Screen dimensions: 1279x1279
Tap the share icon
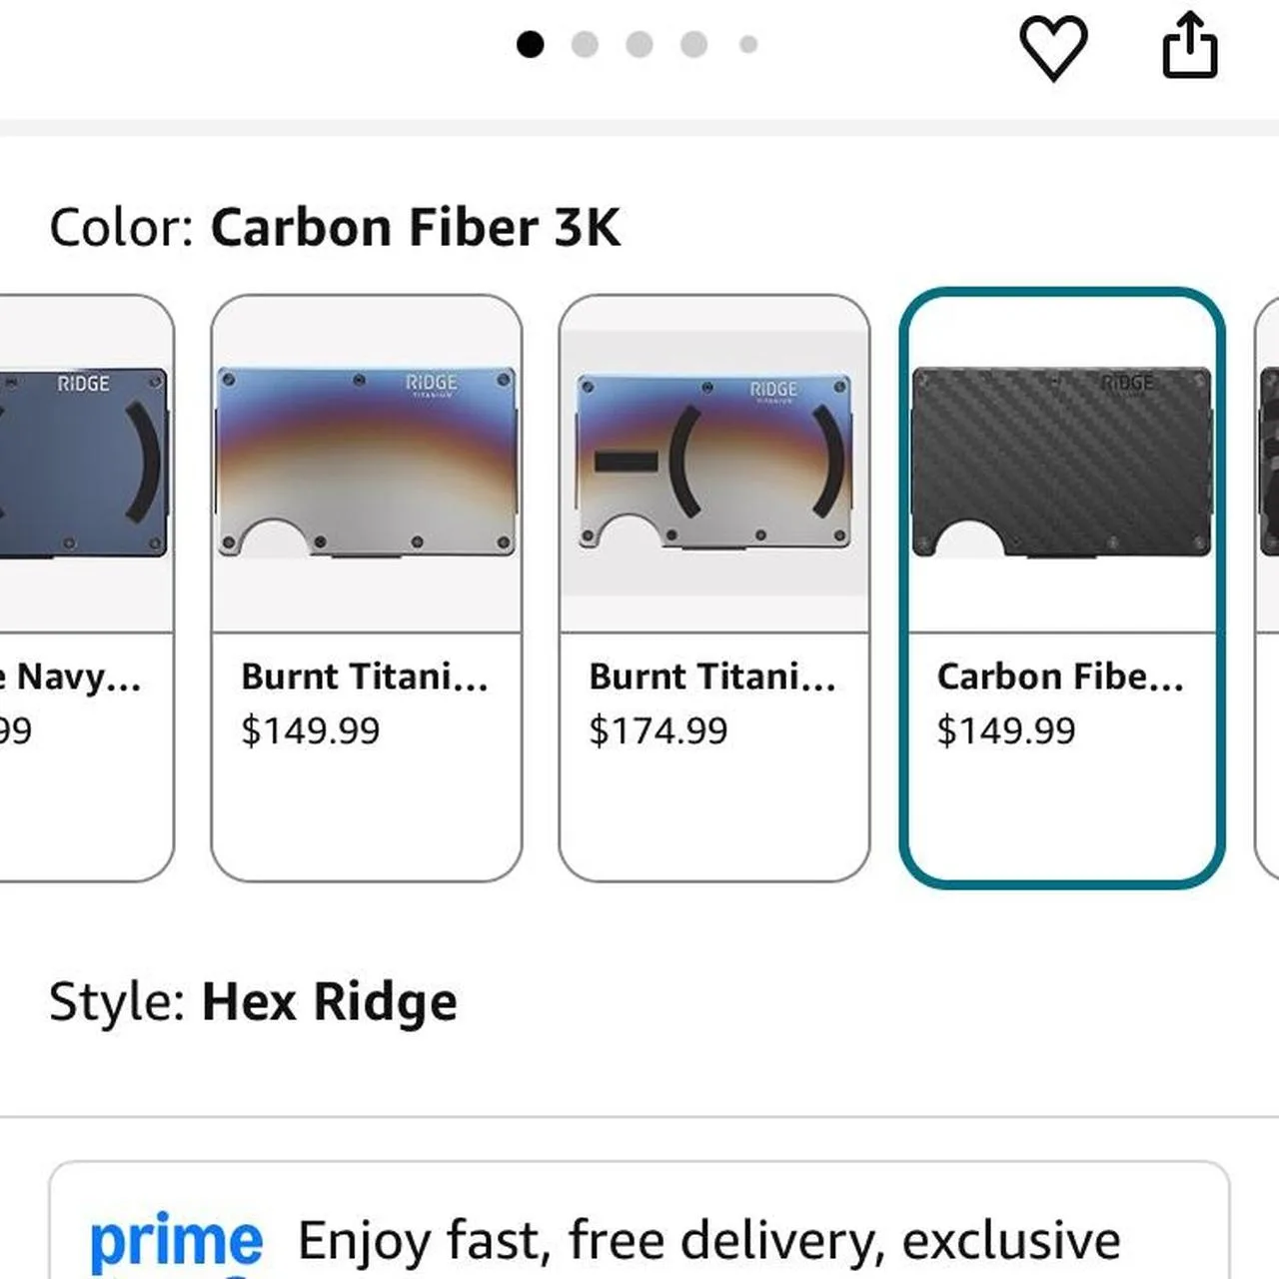pos(1189,45)
